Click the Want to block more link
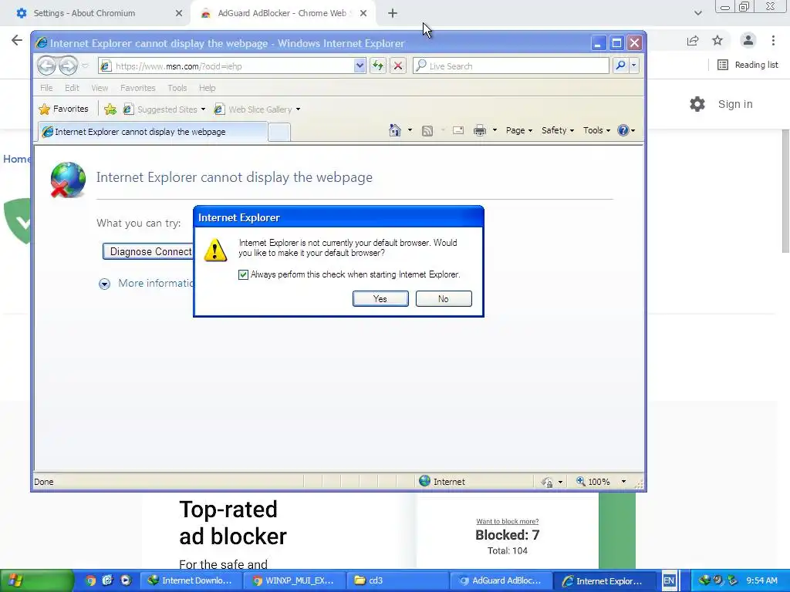Viewport: 790px width, 592px height. (508, 522)
